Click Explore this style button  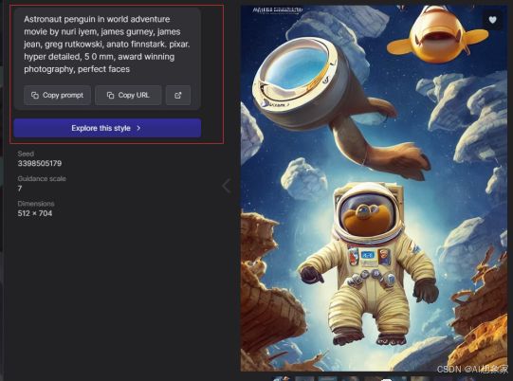tap(107, 128)
